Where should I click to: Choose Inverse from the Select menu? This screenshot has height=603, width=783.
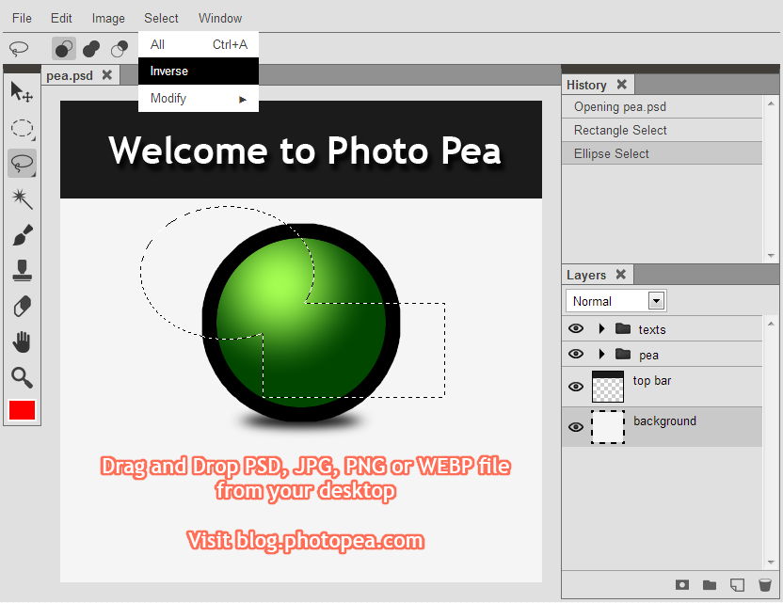point(199,71)
